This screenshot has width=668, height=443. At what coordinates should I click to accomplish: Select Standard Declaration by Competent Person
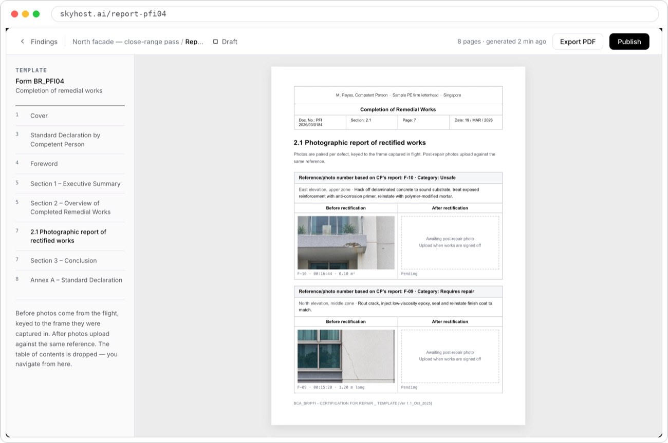[70, 140]
